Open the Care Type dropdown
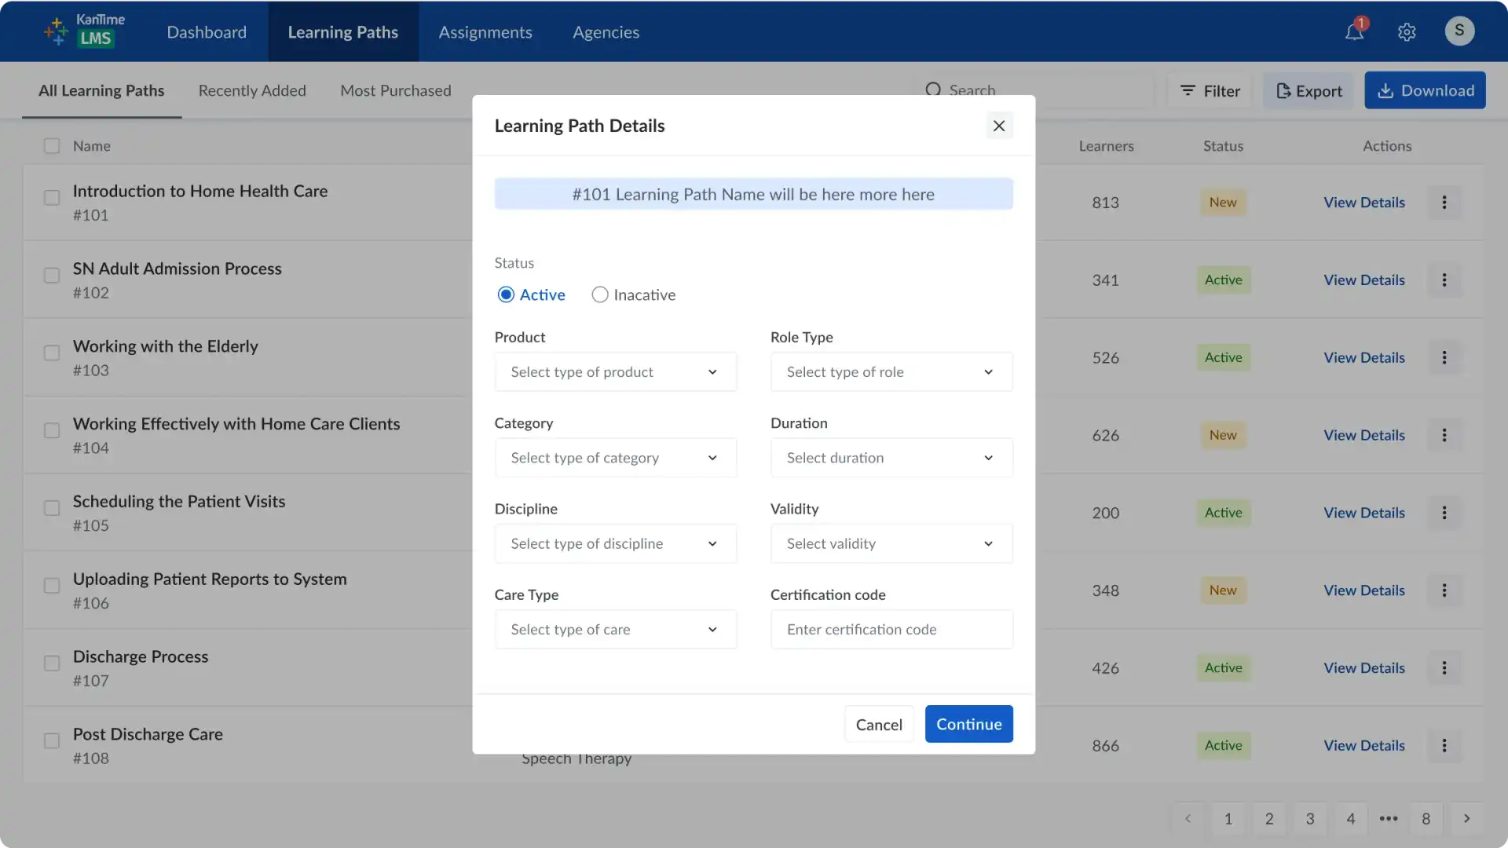The image size is (1508, 848). point(616,630)
